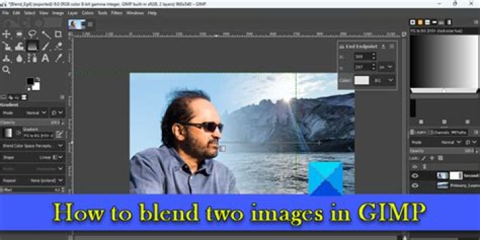Open the gradient editor tab menu icon
This screenshot has width=480, height=240.
click(x=475, y=22)
